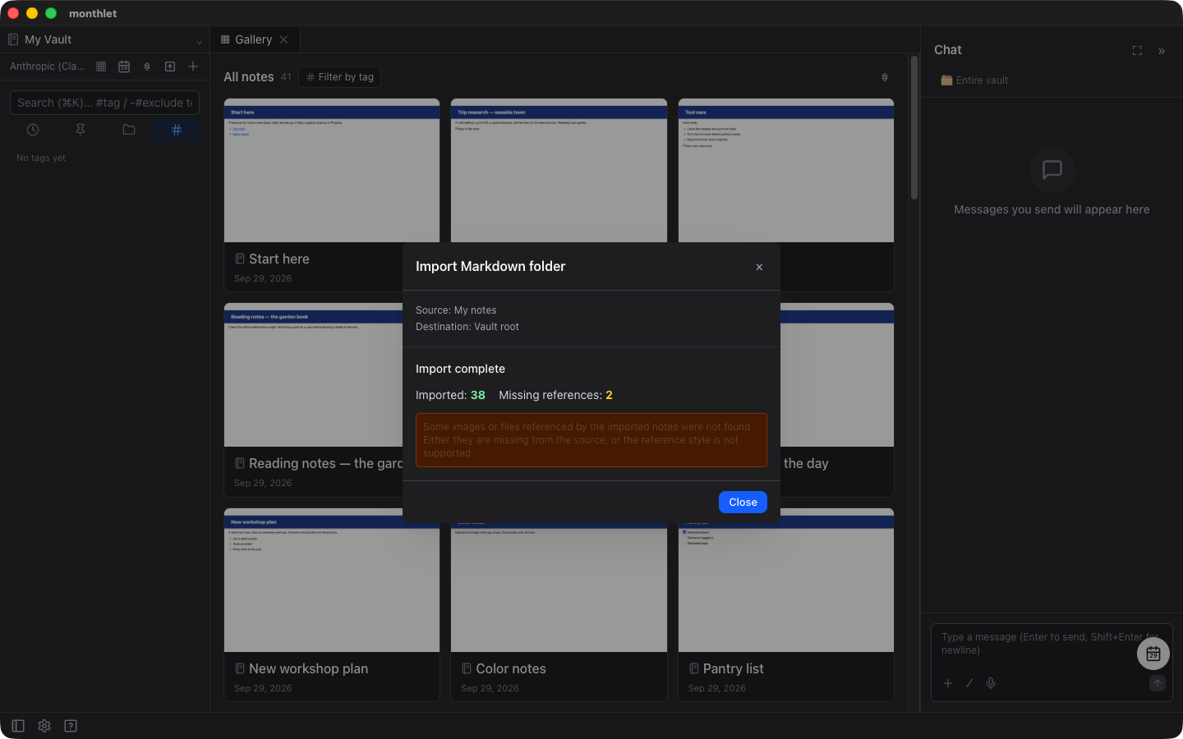
Task: Close the Gallery tab with its X
Action: [x=283, y=39]
